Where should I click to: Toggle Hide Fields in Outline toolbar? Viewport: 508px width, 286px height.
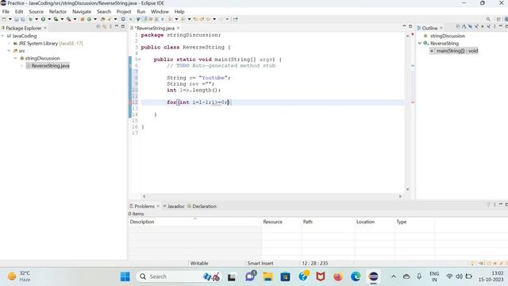coord(470,26)
